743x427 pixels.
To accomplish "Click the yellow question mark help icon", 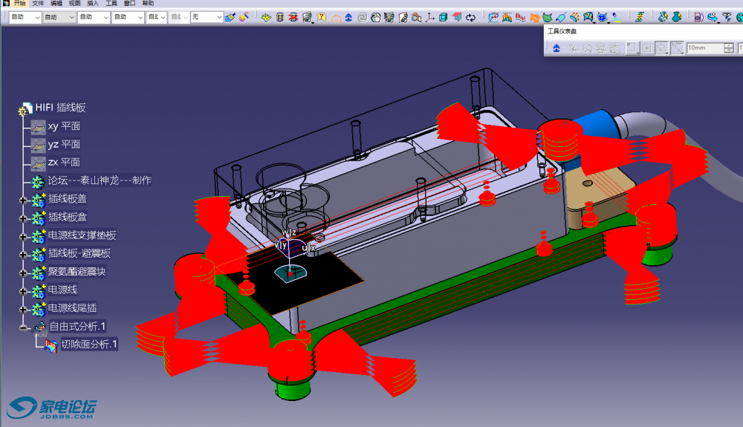I will click(321, 16).
